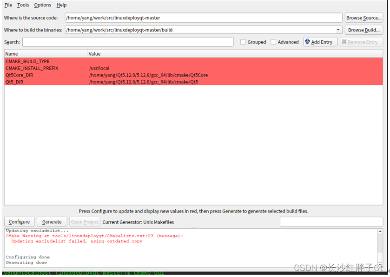Image resolution: width=390 pixels, height=277 pixels.
Task: Click the Remove Entry cross icon
Action: click(x=345, y=42)
